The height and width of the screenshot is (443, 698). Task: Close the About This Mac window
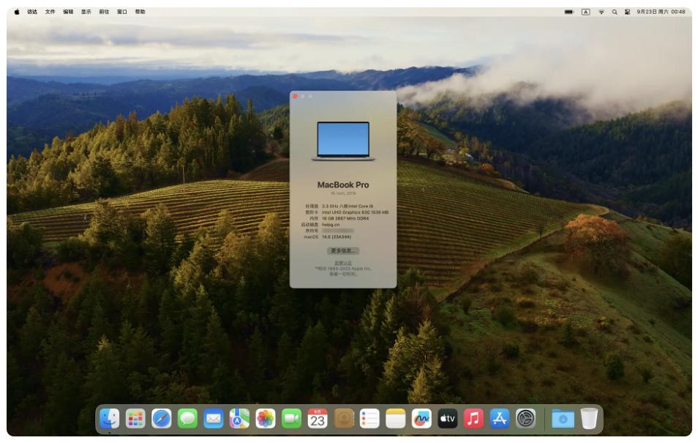point(295,96)
